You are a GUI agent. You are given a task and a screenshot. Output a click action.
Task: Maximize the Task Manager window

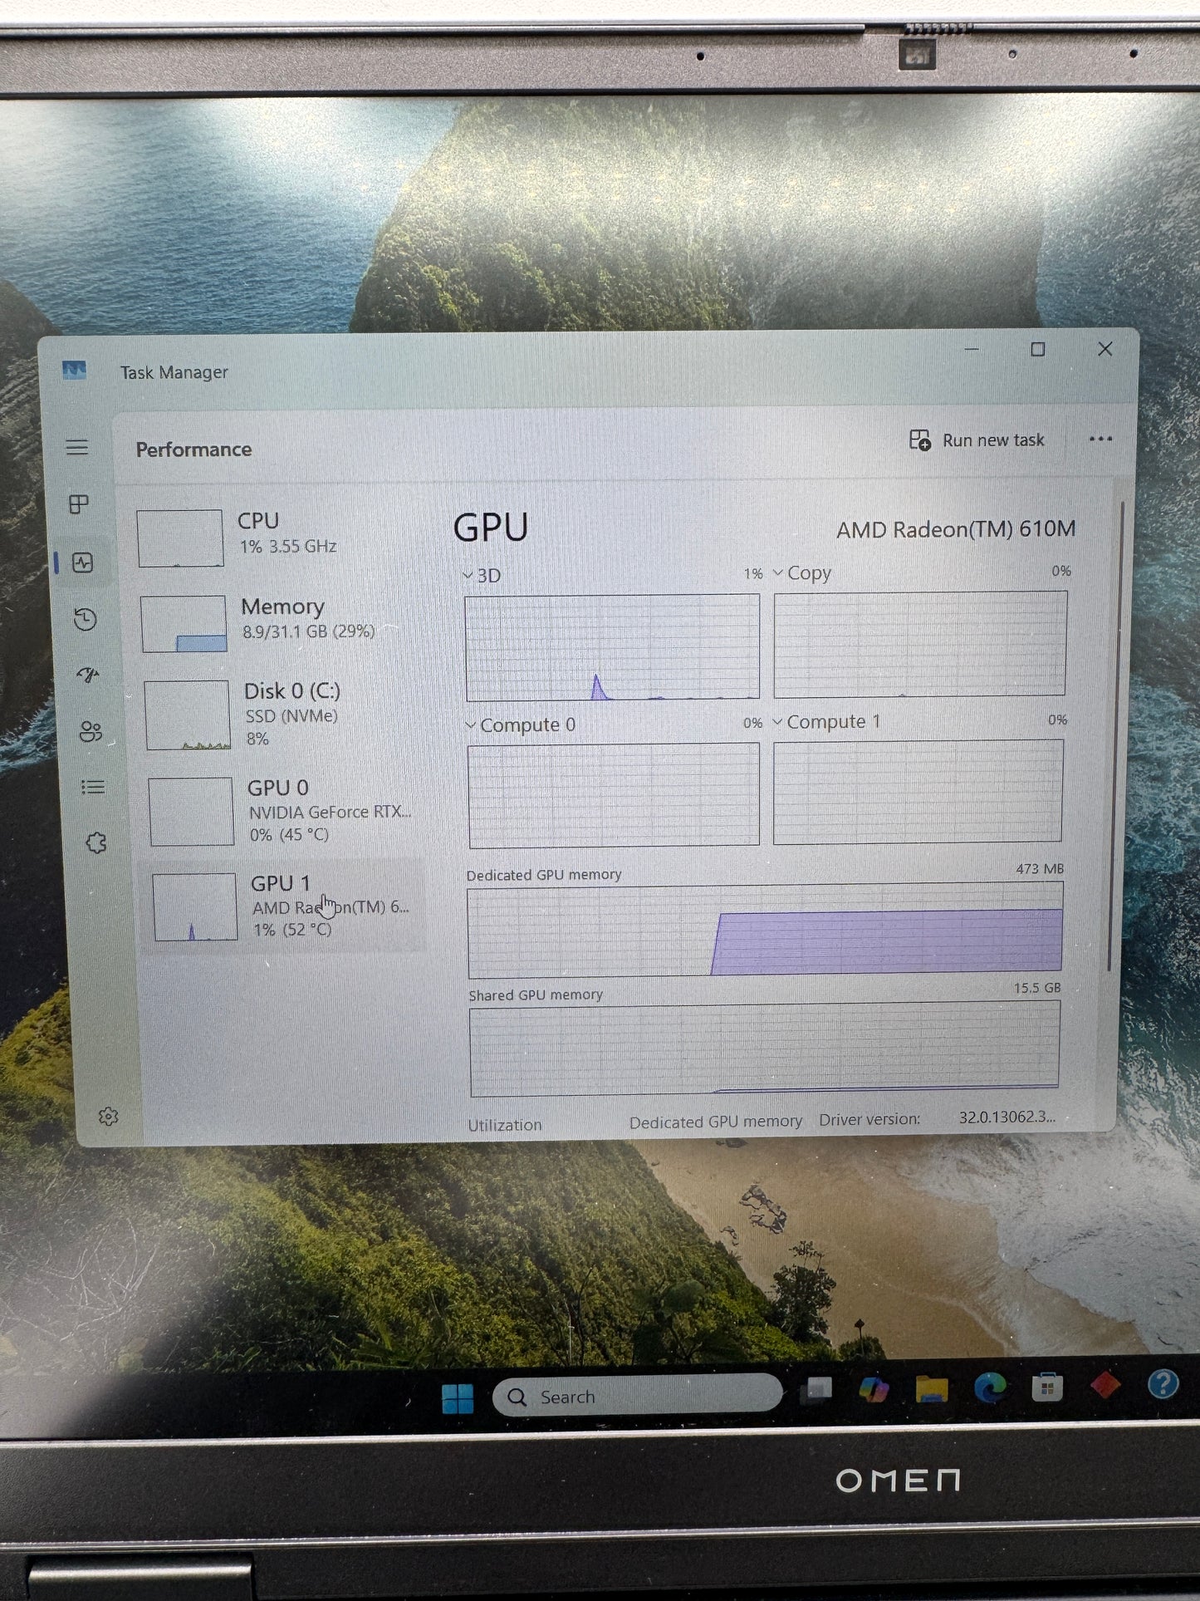click(1038, 350)
